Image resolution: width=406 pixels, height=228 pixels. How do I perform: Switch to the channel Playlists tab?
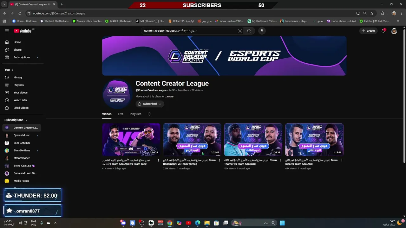pos(135,114)
